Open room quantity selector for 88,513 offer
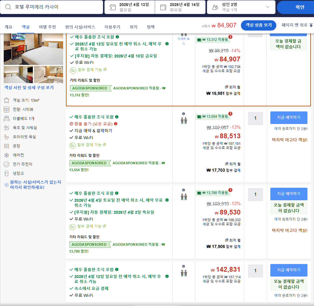 click(255, 118)
